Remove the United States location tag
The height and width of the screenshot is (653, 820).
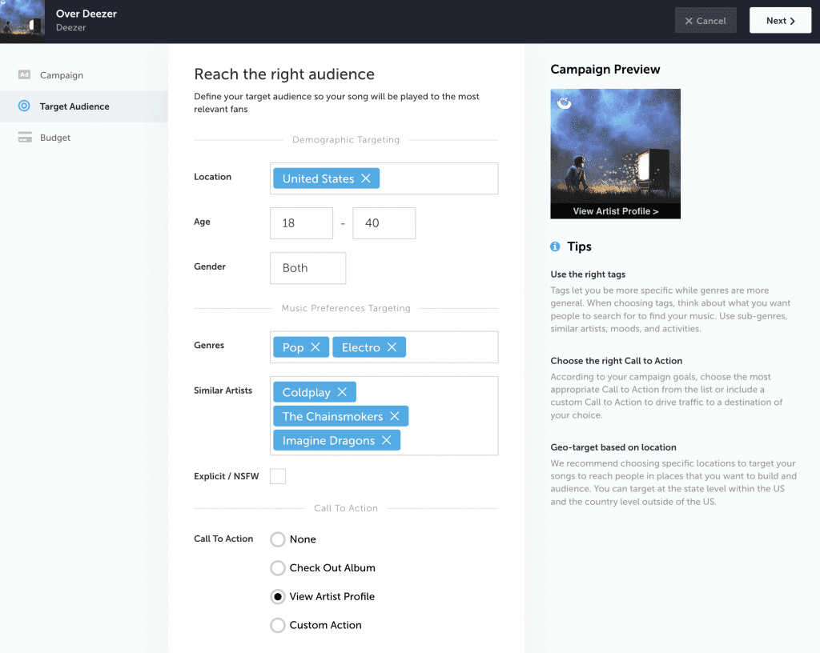365,178
